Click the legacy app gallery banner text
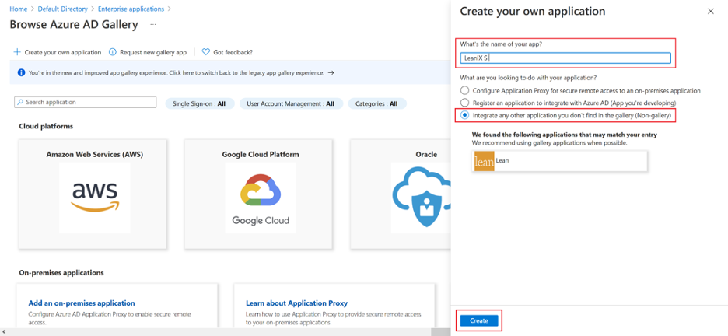728x336 pixels. pyautogui.click(x=177, y=73)
